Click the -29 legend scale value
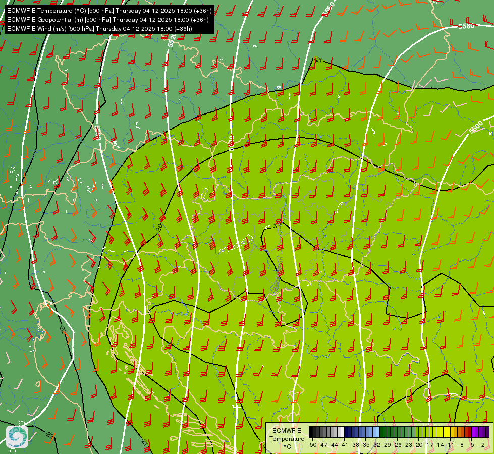Viewport: 494px width, 454px height. [387, 445]
